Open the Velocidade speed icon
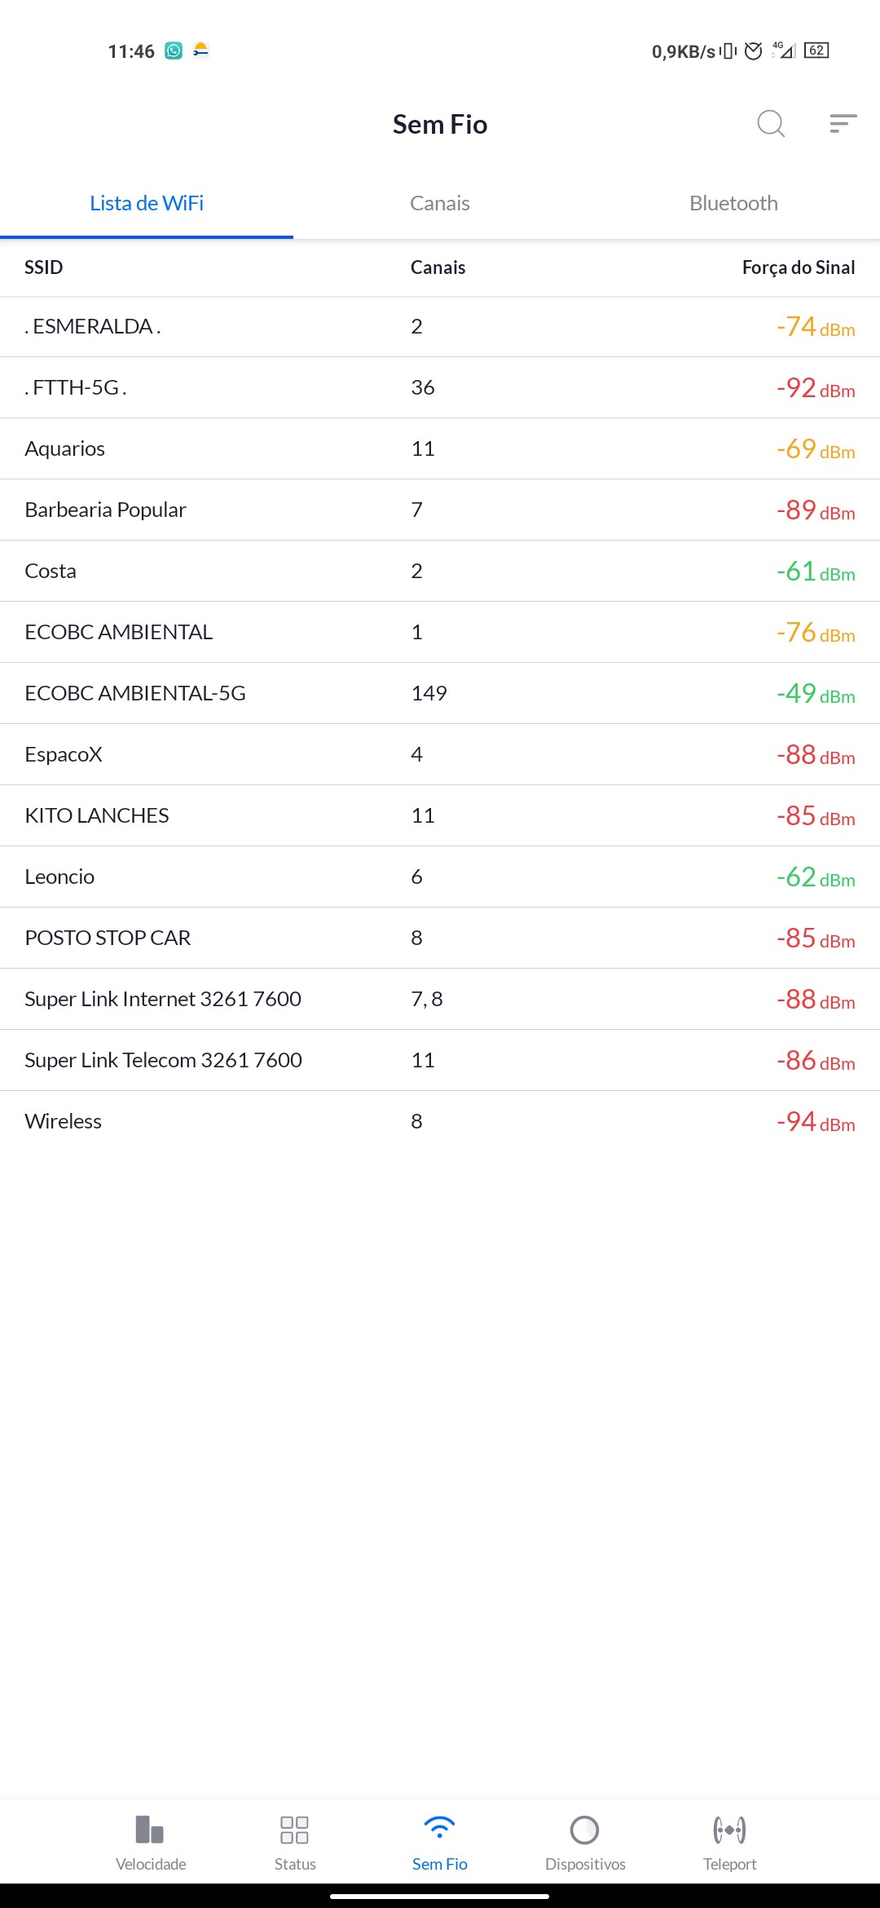Screen dimensions: 880x1908 click(151, 1831)
